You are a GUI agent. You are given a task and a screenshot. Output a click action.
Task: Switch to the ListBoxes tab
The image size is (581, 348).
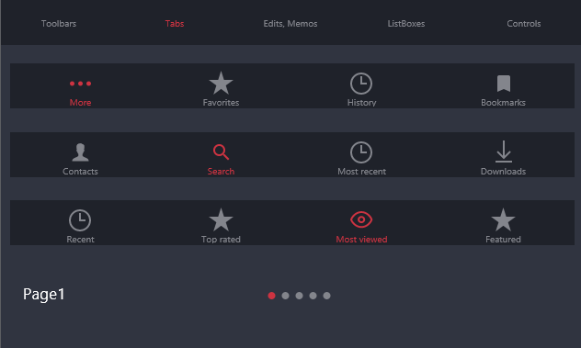click(406, 24)
